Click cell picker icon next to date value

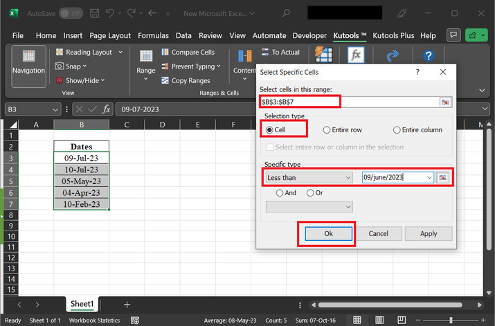coord(442,177)
